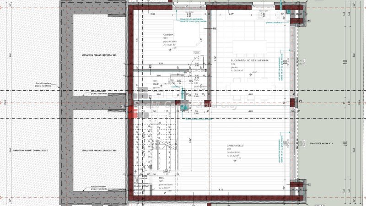Viewport: 366px width, 206px height.
Task: Click the dining table outline in the kitchen
Action: click(249, 47)
